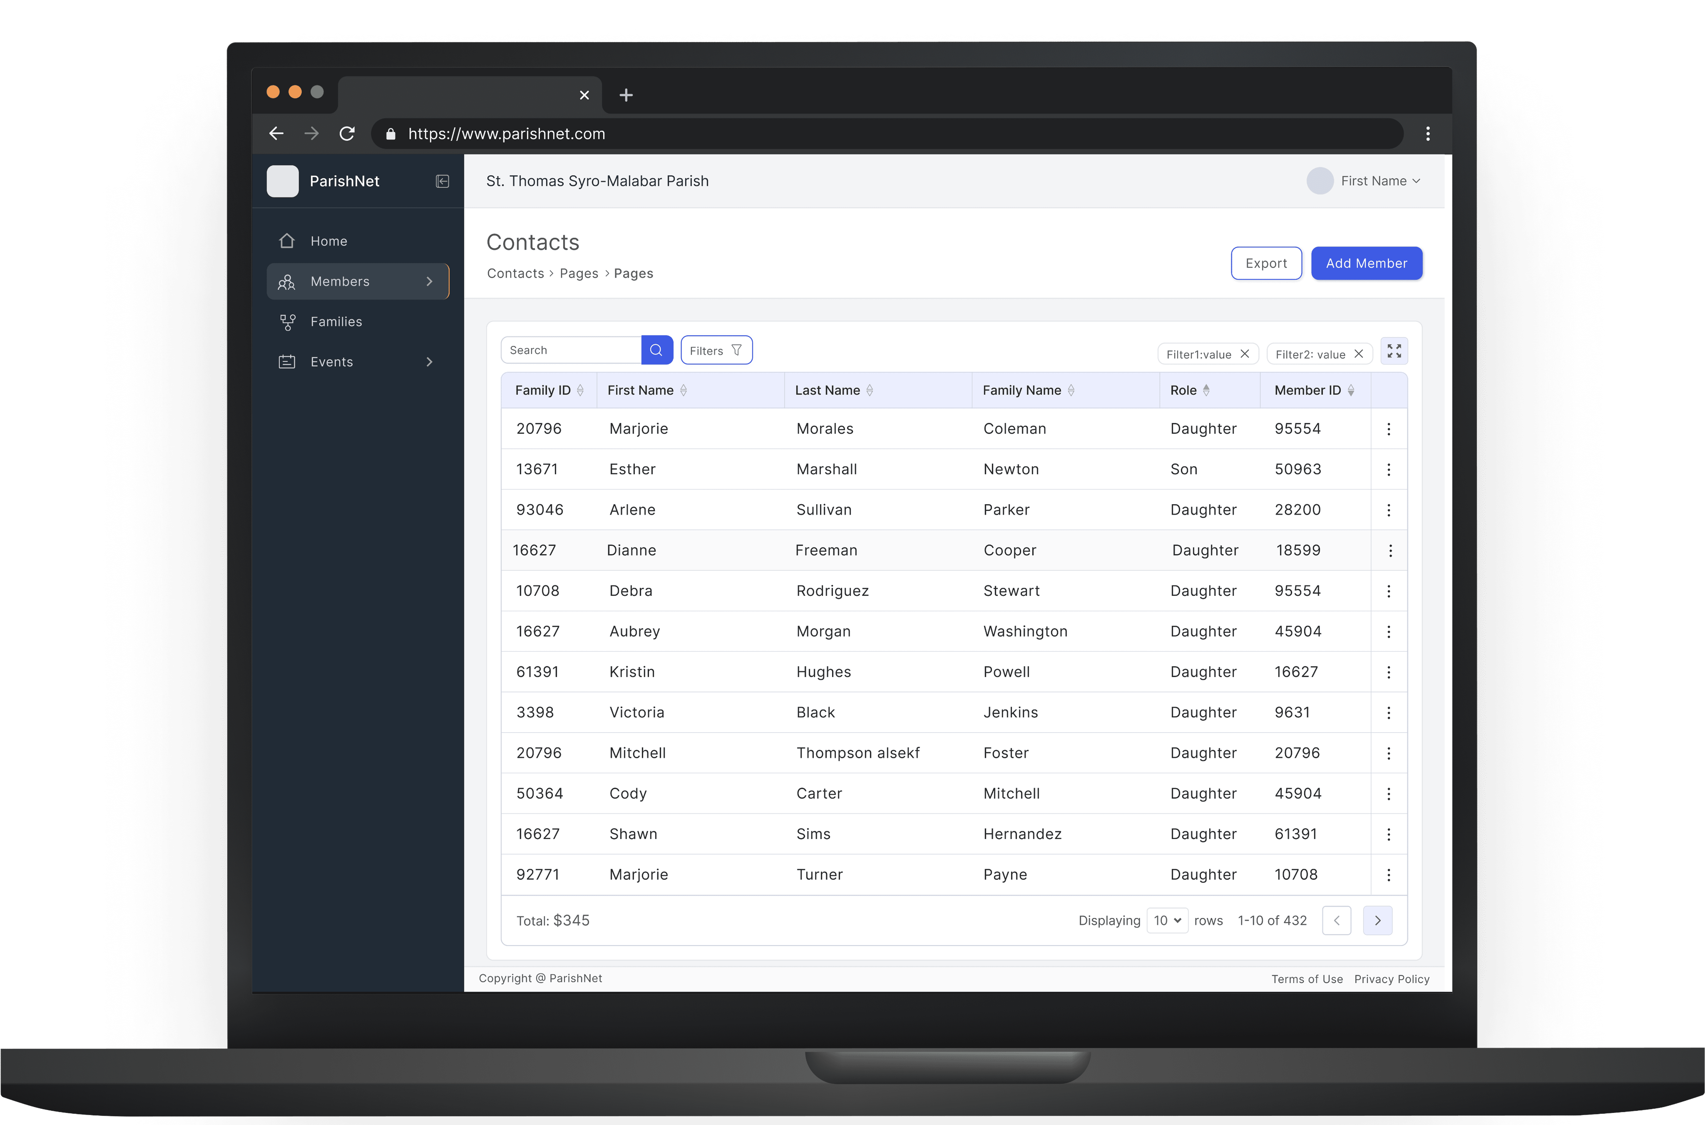Viewport: 1705px width, 1125px height.
Task: Click the user avatar circle
Action: [x=1320, y=181]
